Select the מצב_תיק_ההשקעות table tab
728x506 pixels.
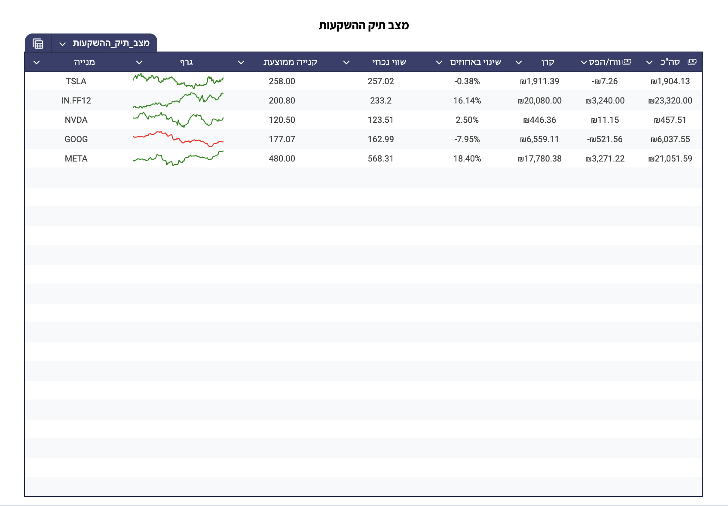111,43
